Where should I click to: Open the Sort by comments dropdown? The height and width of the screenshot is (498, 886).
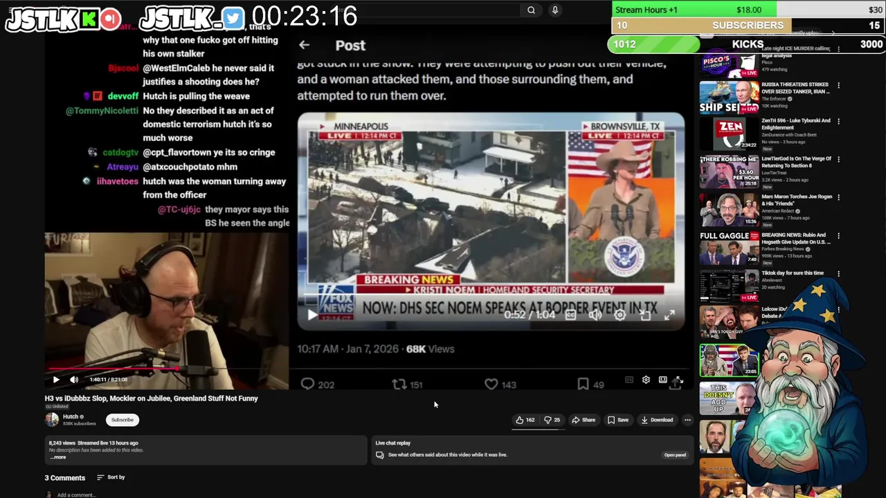tap(111, 477)
